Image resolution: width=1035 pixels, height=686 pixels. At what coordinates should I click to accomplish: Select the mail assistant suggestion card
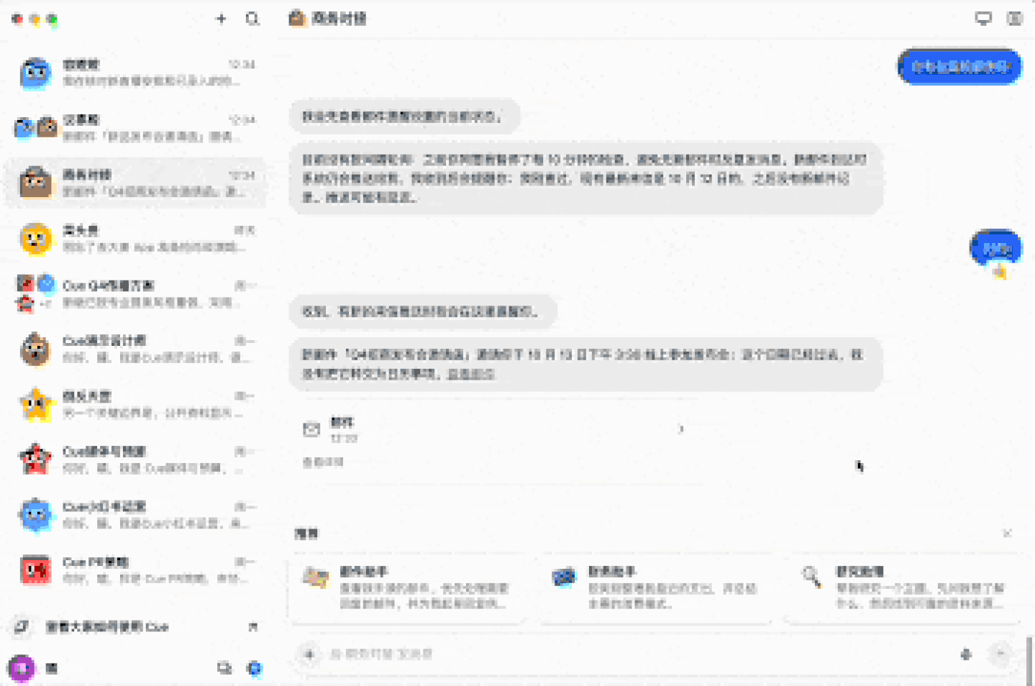point(408,588)
